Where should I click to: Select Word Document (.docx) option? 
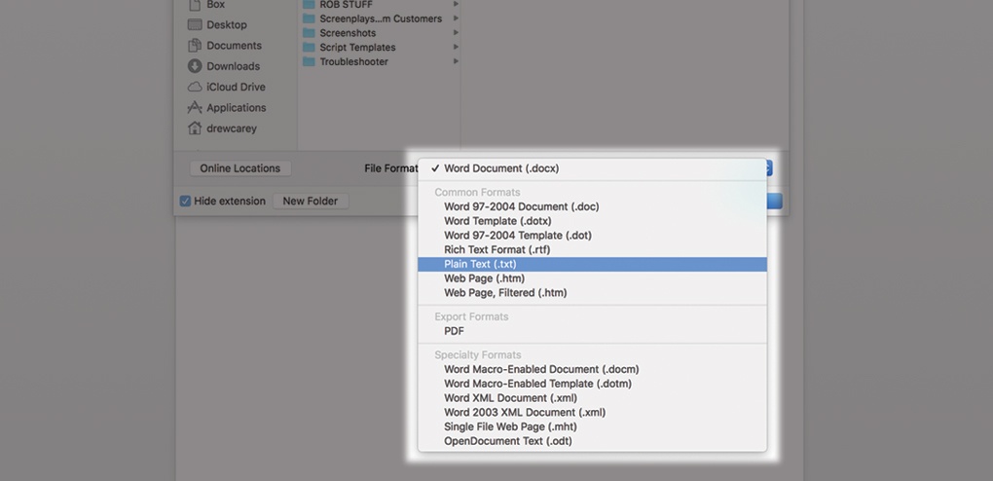point(500,168)
